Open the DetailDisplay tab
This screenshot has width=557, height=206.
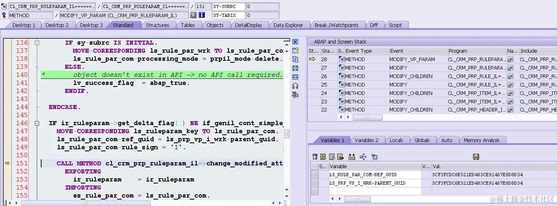248,25
